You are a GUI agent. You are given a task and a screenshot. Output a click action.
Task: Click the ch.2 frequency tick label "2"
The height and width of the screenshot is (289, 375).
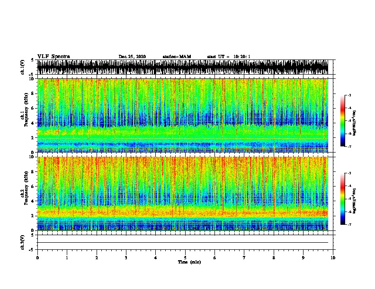point(33,216)
